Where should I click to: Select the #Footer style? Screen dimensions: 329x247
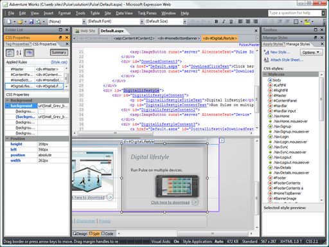(280, 178)
